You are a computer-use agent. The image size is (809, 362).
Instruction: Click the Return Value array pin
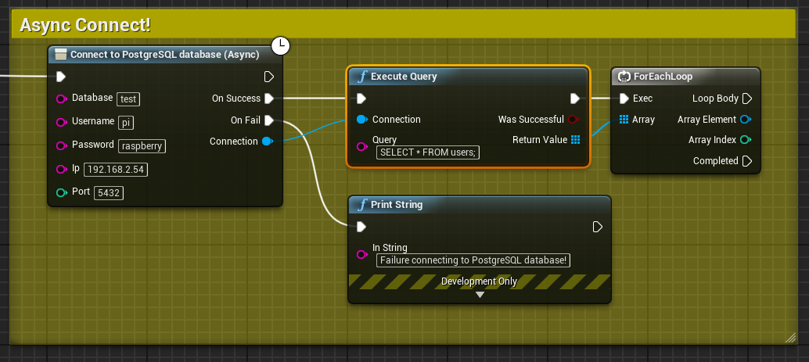tap(575, 140)
